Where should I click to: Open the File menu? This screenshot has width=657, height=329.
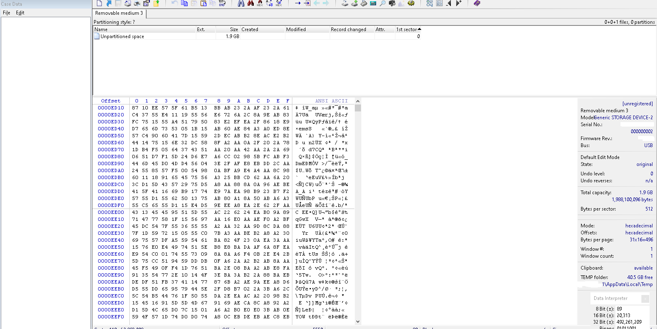point(7,13)
